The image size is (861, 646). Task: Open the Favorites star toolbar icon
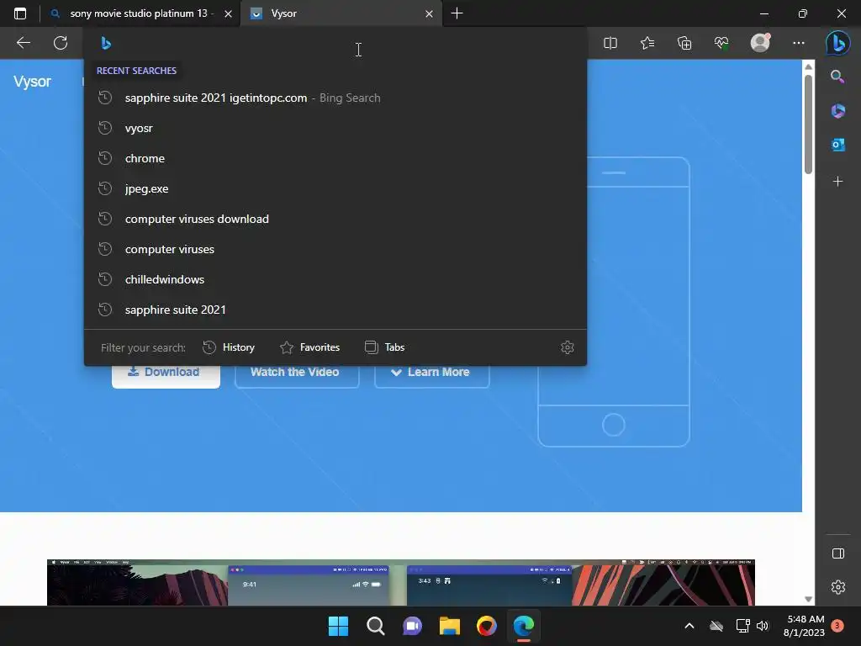click(x=647, y=43)
